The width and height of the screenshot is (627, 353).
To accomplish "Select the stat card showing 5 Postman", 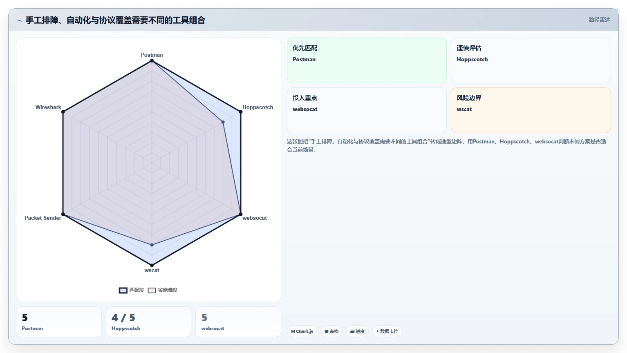I will pos(59,322).
